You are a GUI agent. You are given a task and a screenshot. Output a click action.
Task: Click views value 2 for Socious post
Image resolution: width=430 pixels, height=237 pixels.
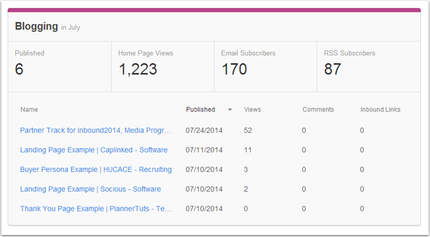click(246, 189)
